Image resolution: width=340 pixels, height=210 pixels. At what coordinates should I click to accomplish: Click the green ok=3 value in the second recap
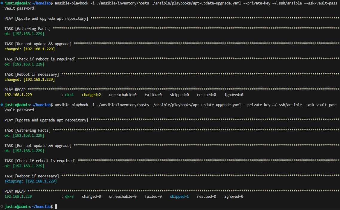tap(69, 197)
